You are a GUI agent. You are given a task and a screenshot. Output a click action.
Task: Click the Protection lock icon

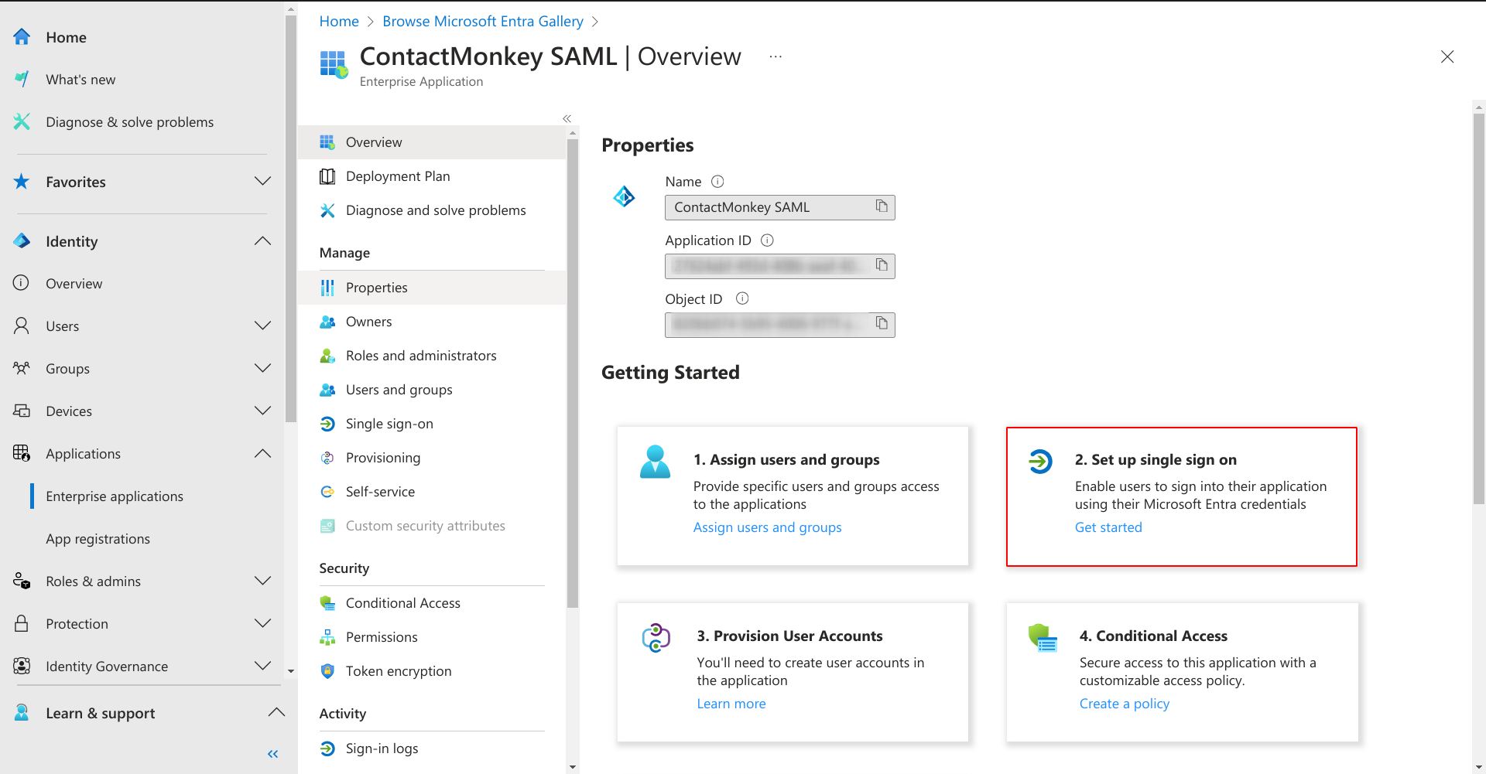point(22,624)
